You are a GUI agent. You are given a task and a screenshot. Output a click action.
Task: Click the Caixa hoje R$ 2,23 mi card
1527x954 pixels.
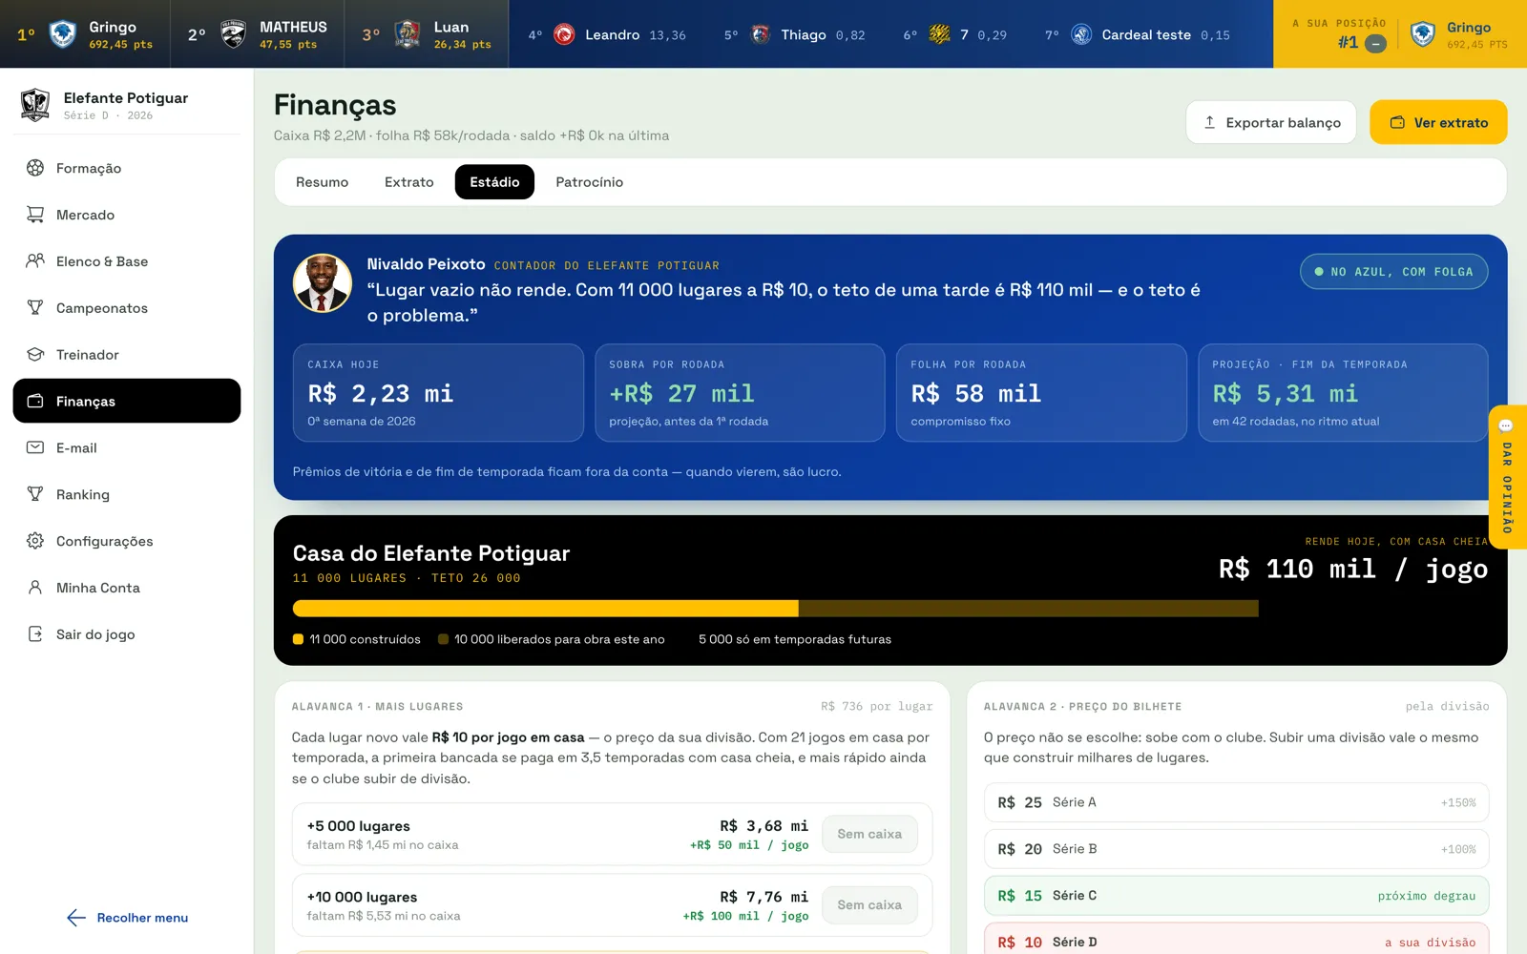(438, 392)
